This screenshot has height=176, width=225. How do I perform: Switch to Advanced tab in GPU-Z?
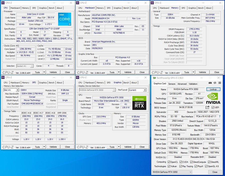pos(182,84)
